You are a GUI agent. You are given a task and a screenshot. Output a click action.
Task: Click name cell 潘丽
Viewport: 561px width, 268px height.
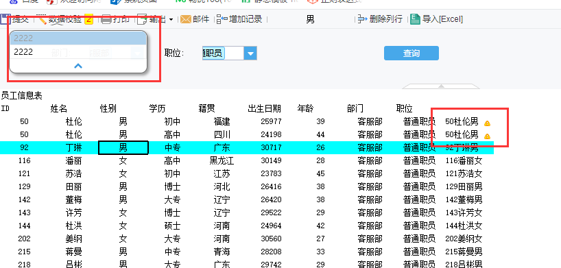(x=73, y=160)
